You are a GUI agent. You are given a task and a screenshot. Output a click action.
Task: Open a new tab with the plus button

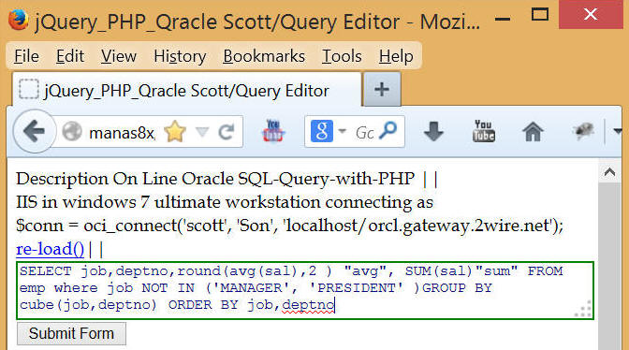pyautogui.click(x=382, y=89)
